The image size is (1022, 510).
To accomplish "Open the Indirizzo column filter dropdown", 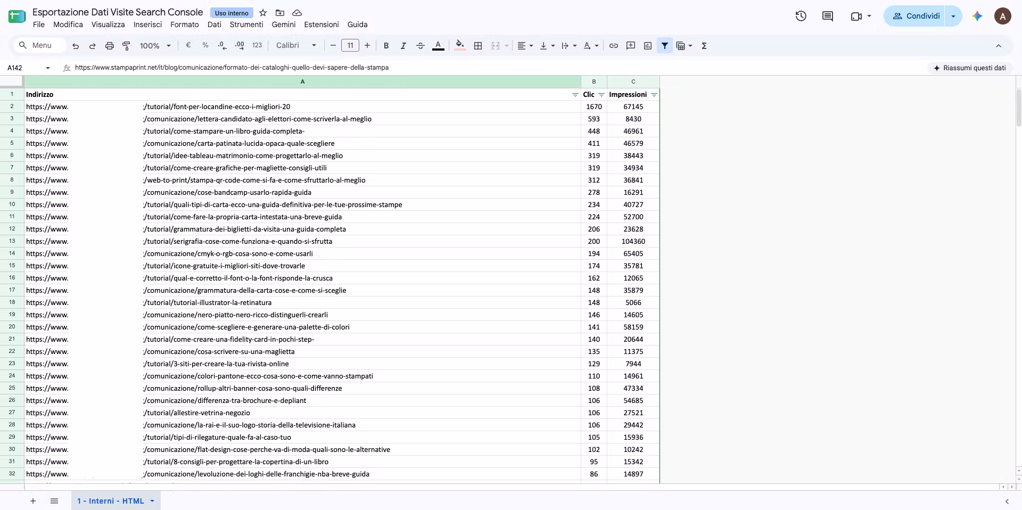I will 575,95.
